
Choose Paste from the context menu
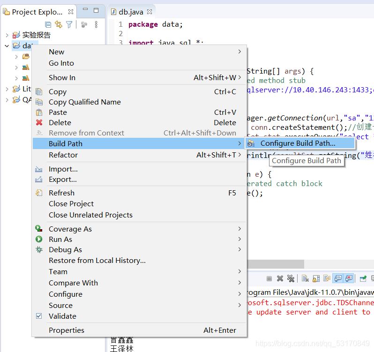tap(139, 112)
